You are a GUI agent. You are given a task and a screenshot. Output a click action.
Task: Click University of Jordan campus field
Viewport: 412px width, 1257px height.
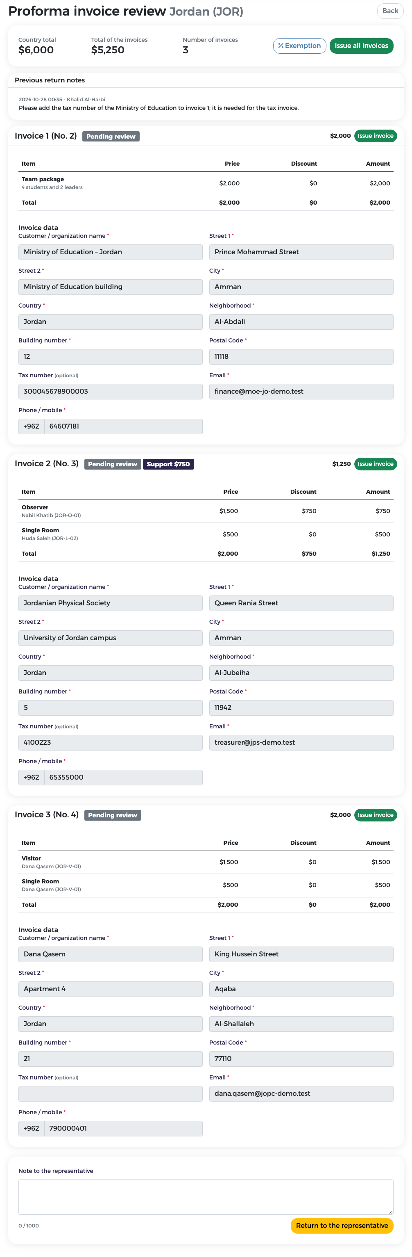110,638
